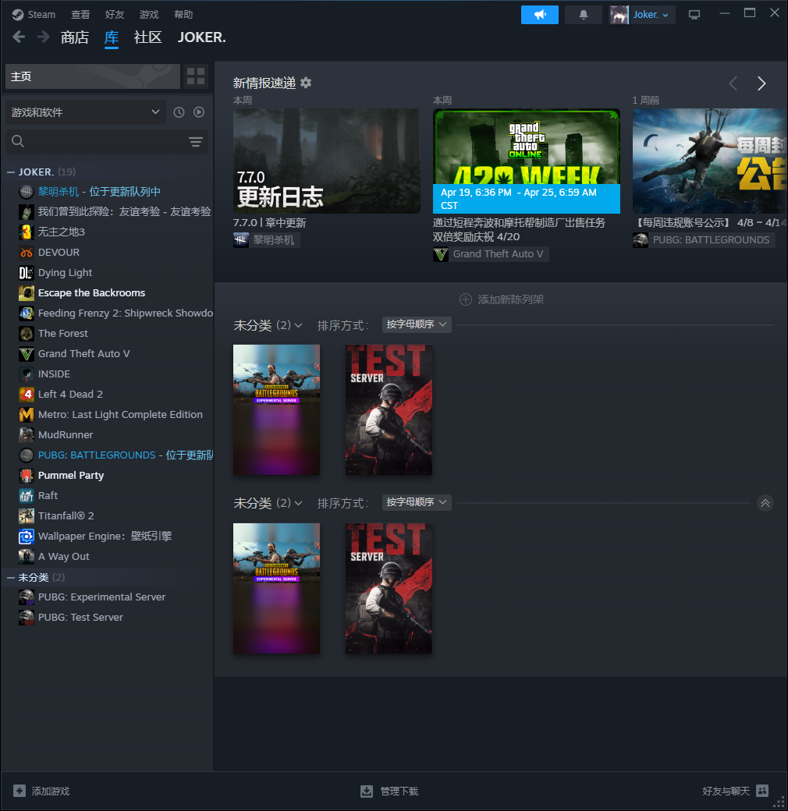Go back with the left arrow
This screenshot has width=788, height=811.
[19, 37]
